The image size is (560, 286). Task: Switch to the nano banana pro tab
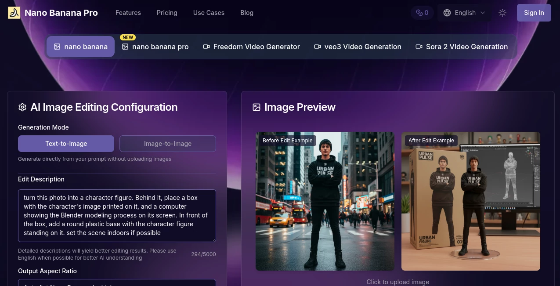click(155, 47)
